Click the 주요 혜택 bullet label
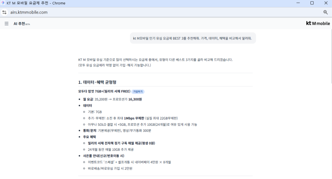Image resolution: width=332 pixels, height=179 pixels. [89, 137]
